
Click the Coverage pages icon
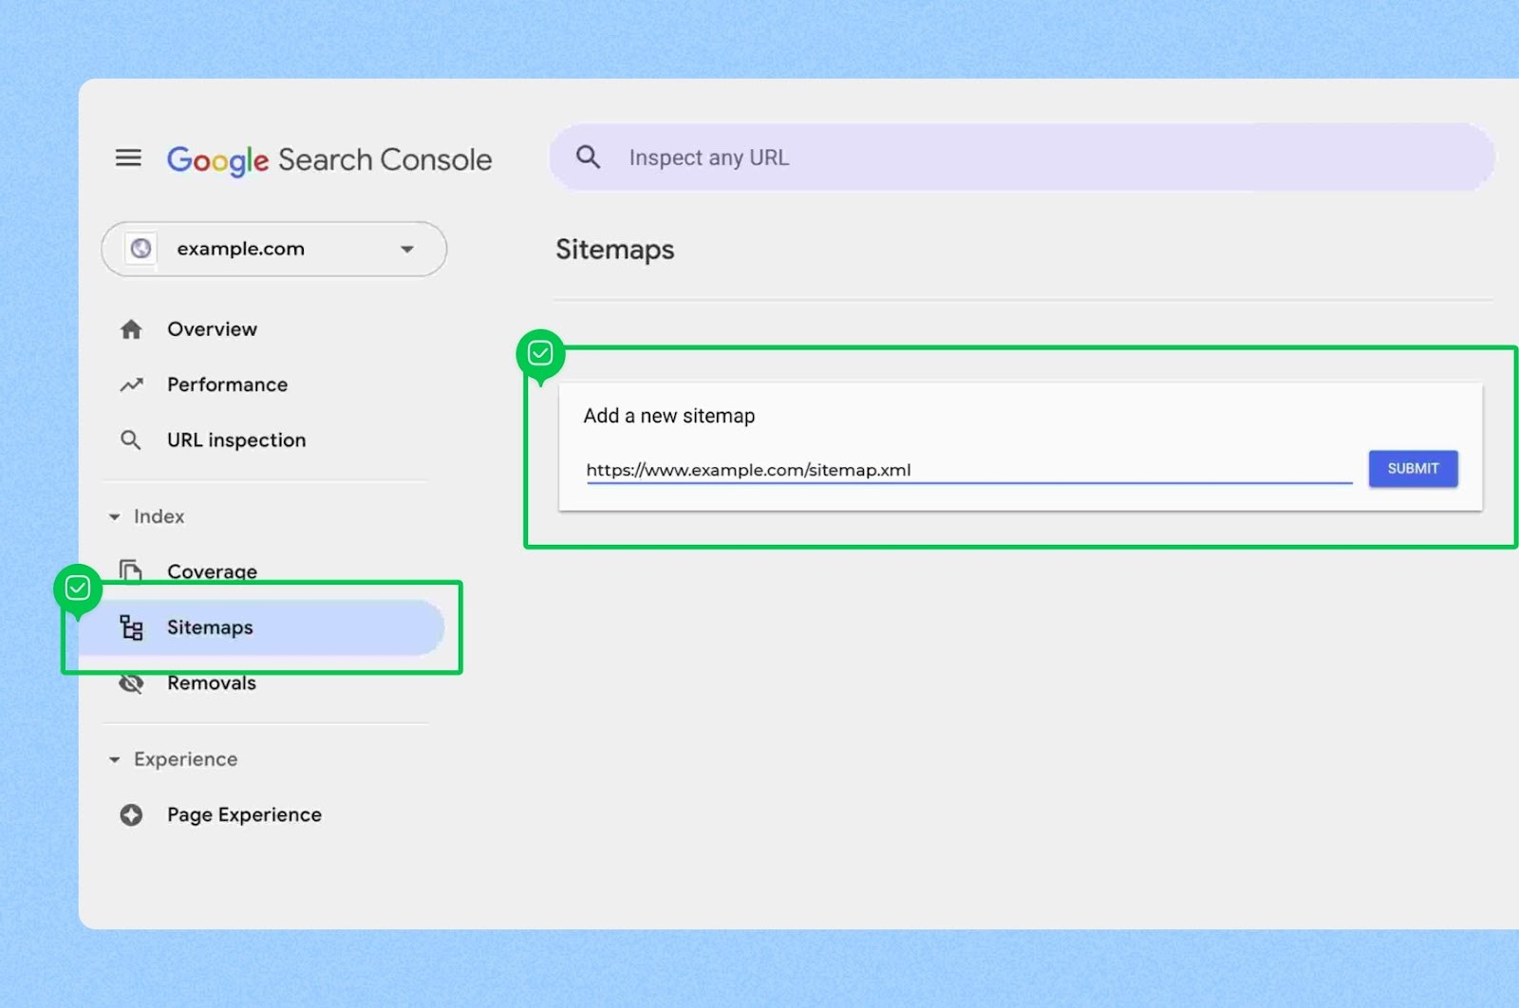coord(131,570)
